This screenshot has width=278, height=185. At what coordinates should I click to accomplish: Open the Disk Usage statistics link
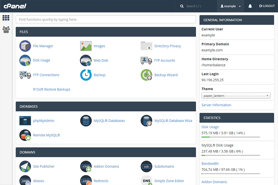tap(210, 127)
